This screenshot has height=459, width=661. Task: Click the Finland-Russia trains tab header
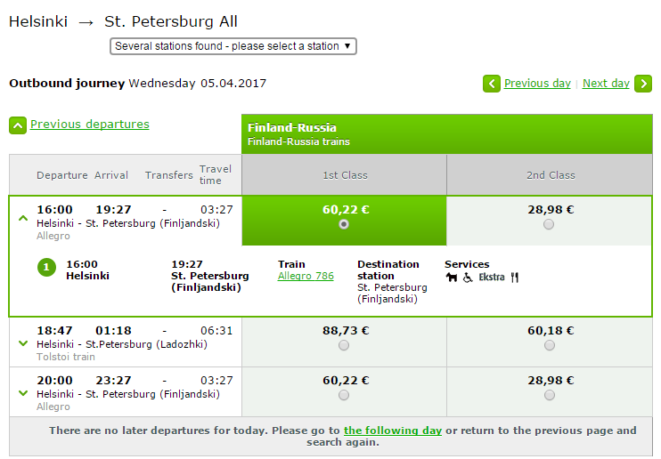446,133
